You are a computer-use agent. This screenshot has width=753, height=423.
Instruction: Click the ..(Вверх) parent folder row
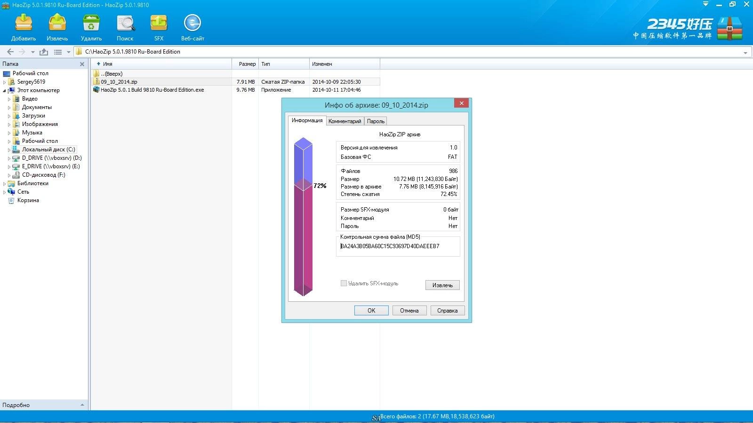point(235,74)
